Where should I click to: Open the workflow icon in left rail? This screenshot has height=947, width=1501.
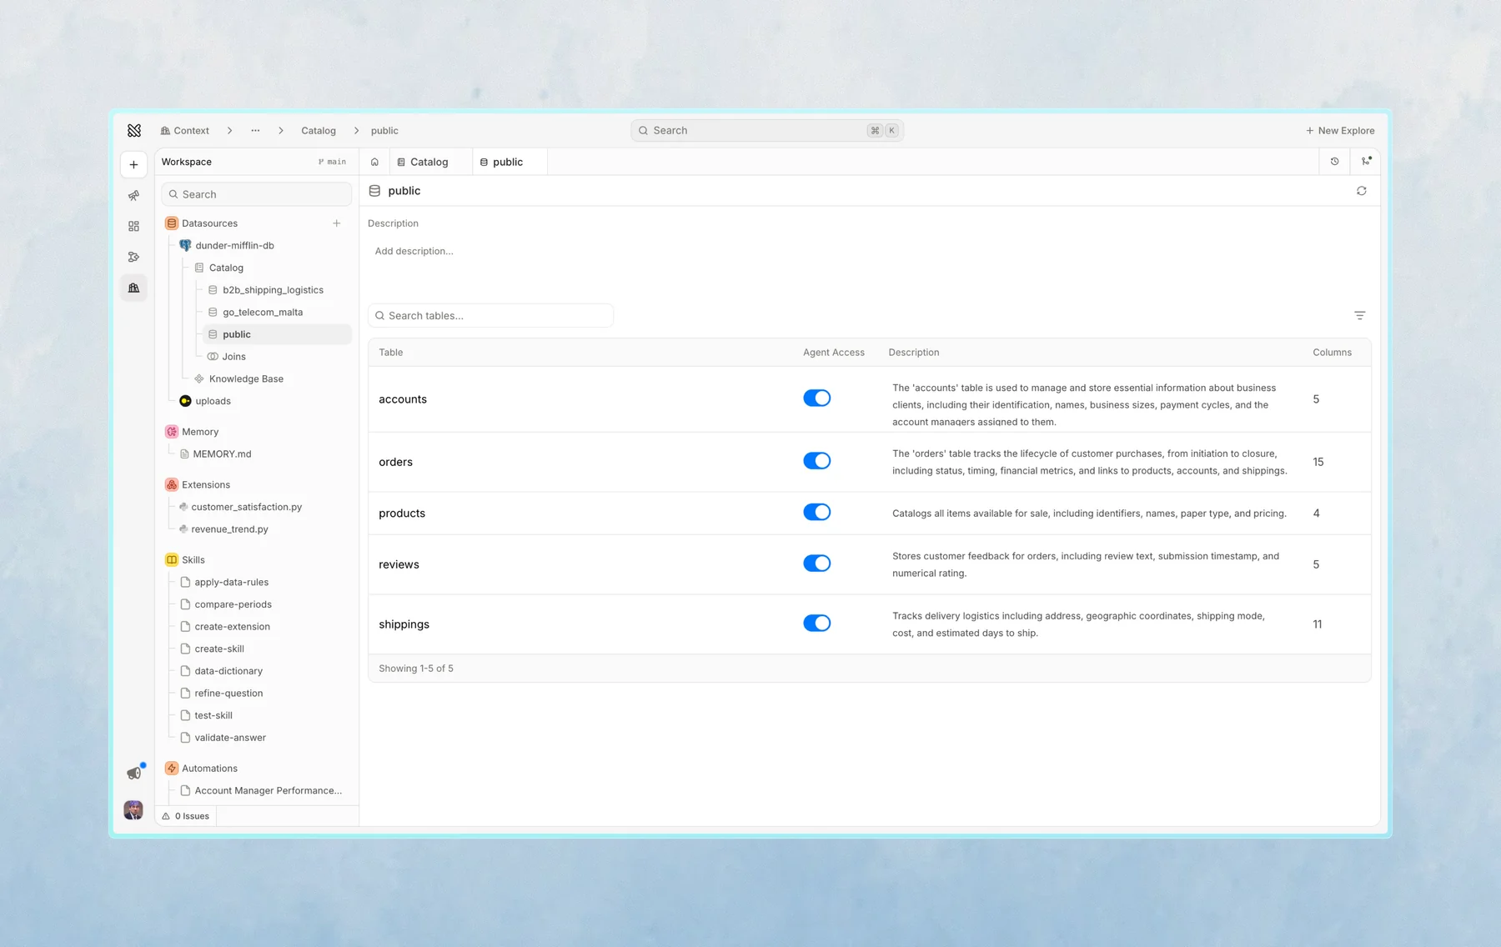[133, 258]
